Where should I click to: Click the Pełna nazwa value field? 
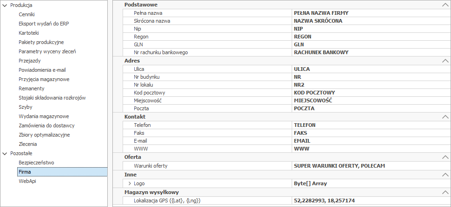pos(369,13)
